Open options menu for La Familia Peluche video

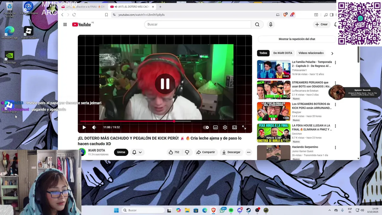[335, 63]
